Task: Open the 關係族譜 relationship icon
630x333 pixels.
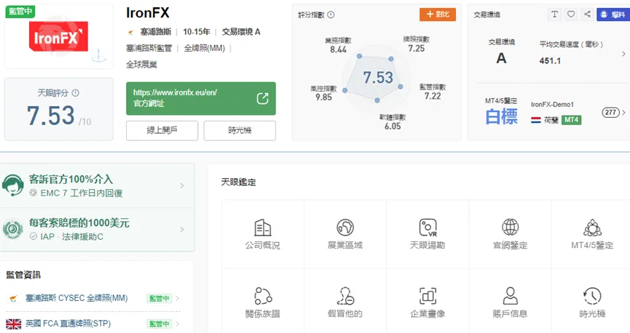Action: (263, 296)
